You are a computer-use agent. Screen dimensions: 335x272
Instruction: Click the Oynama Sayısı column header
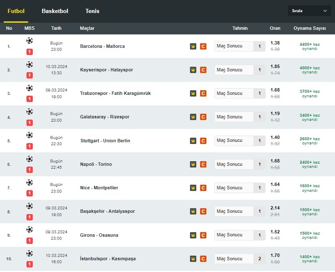[x=310, y=28]
